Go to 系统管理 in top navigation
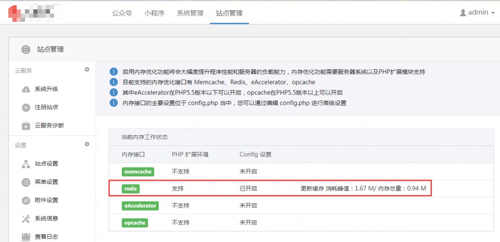This screenshot has height=242, width=500. tap(190, 13)
